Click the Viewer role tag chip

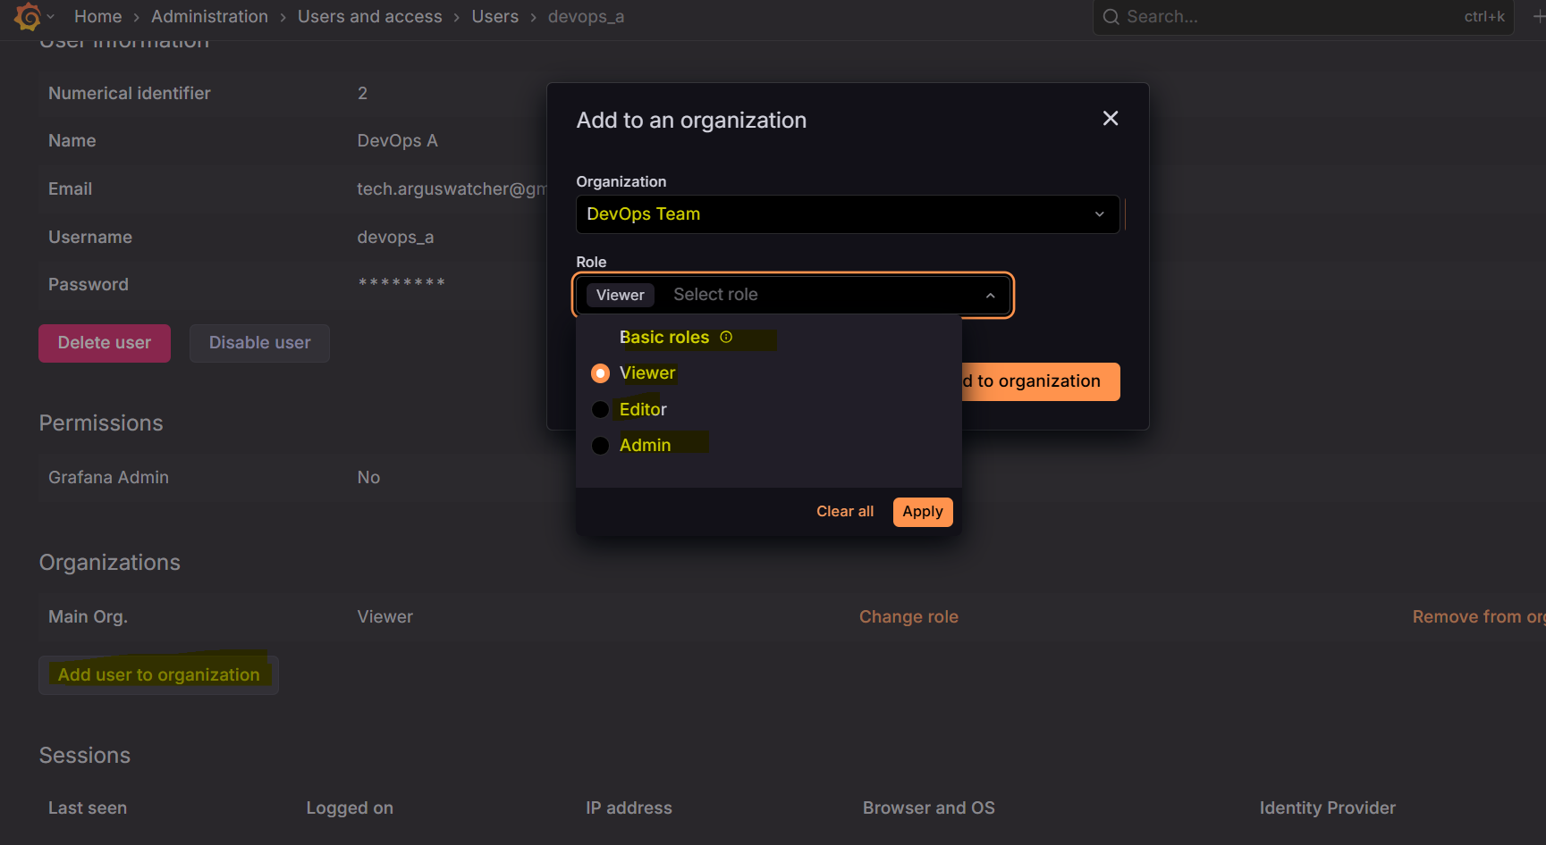pos(621,296)
